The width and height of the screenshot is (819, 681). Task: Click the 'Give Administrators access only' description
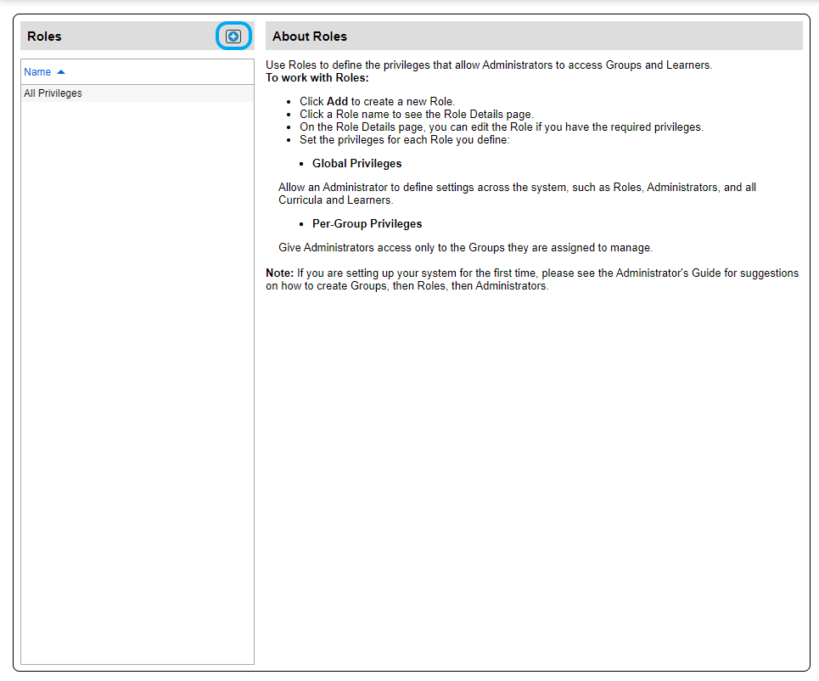(x=464, y=248)
